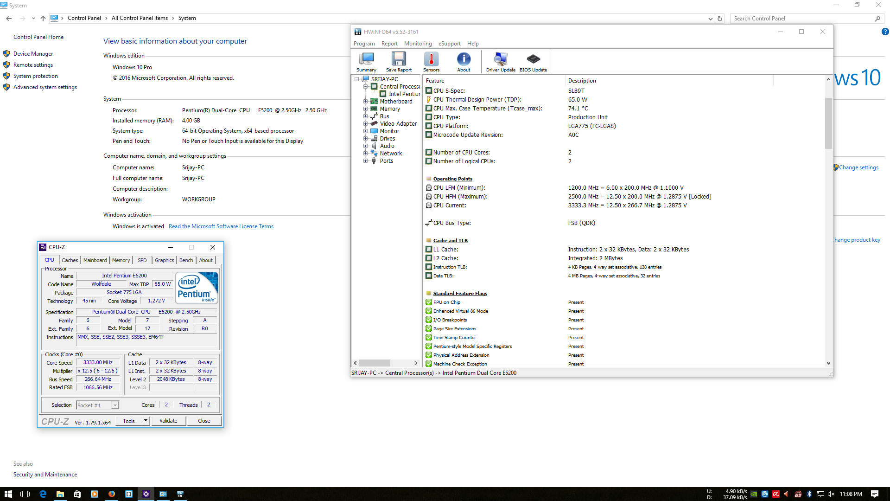Click HWiNFO tree horizontal scrollbar thumb
The width and height of the screenshot is (890, 501).
375,363
